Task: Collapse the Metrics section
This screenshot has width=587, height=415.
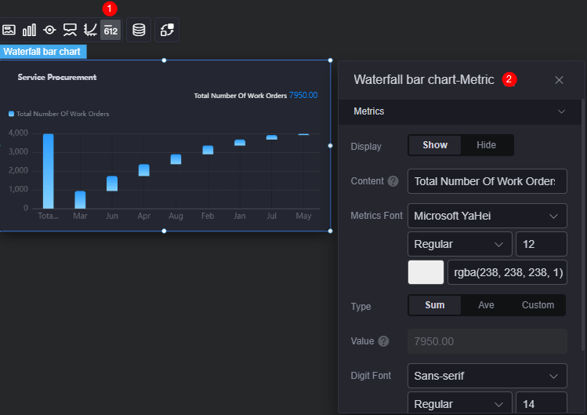Action: pyautogui.click(x=561, y=111)
